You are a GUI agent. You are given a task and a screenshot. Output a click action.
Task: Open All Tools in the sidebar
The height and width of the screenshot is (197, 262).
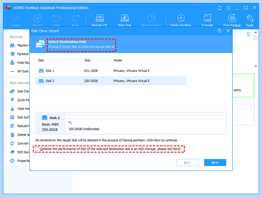coord(20,71)
